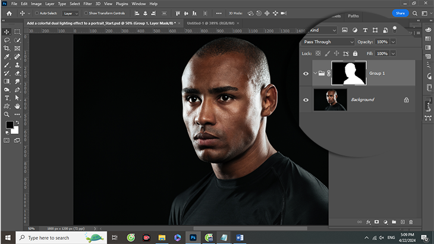Select the Crop tool
The width and height of the screenshot is (434, 244).
coord(7,48)
